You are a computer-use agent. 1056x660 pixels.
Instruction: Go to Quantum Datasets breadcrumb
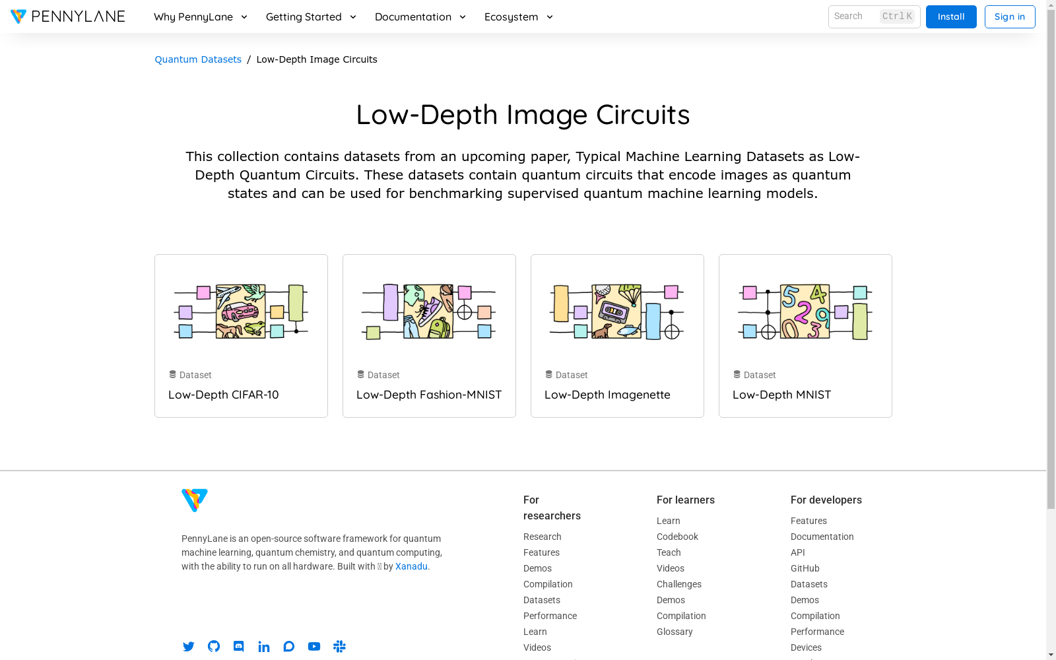point(198,59)
